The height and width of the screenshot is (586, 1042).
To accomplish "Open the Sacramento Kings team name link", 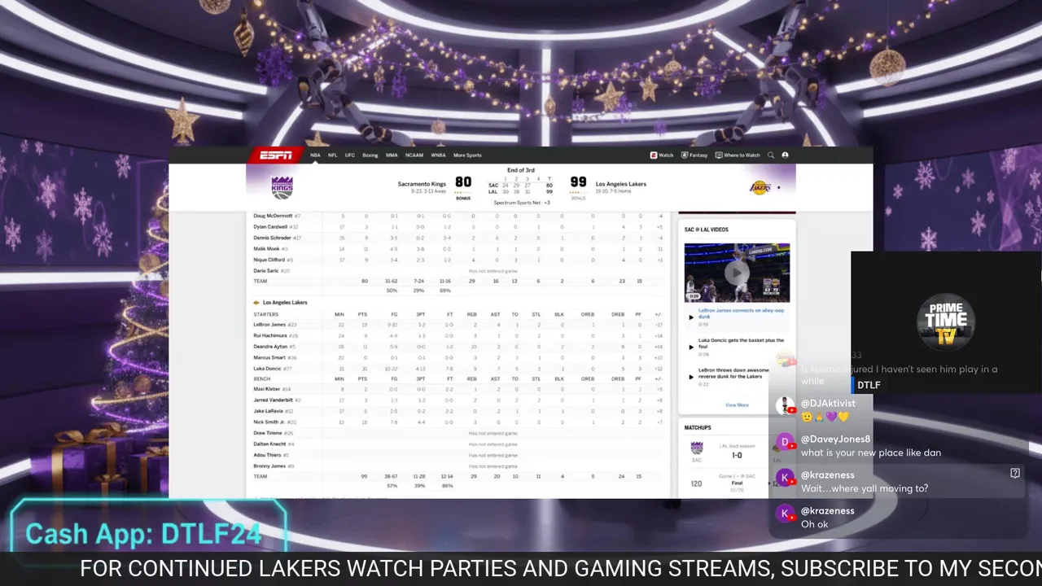I will pos(422,184).
